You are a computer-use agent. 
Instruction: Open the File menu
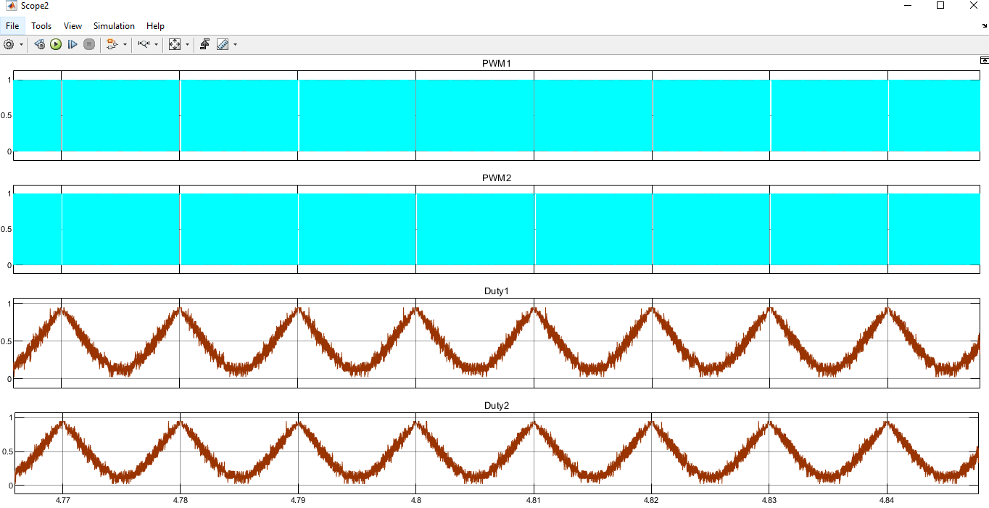click(x=12, y=25)
